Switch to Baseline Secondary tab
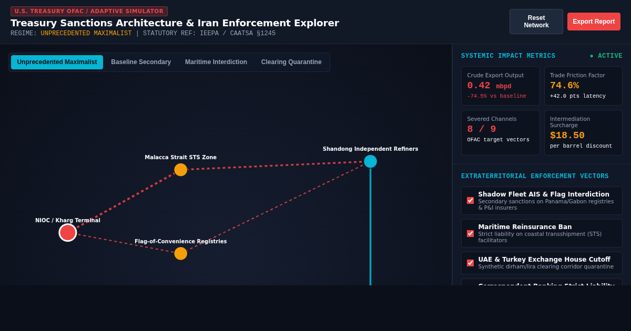This screenshot has height=331, width=631. [x=141, y=62]
